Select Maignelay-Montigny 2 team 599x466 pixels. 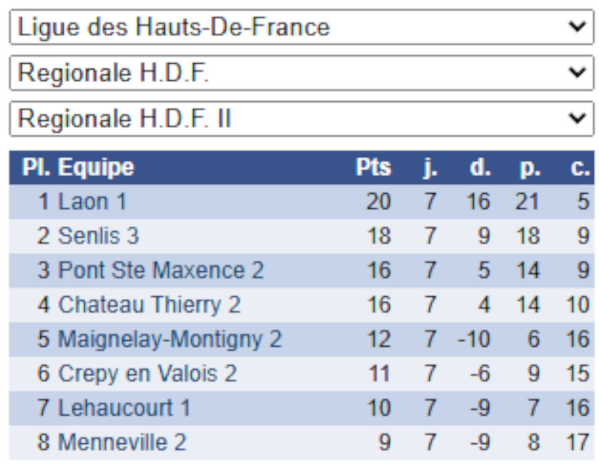pyautogui.click(x=170, y=339)
